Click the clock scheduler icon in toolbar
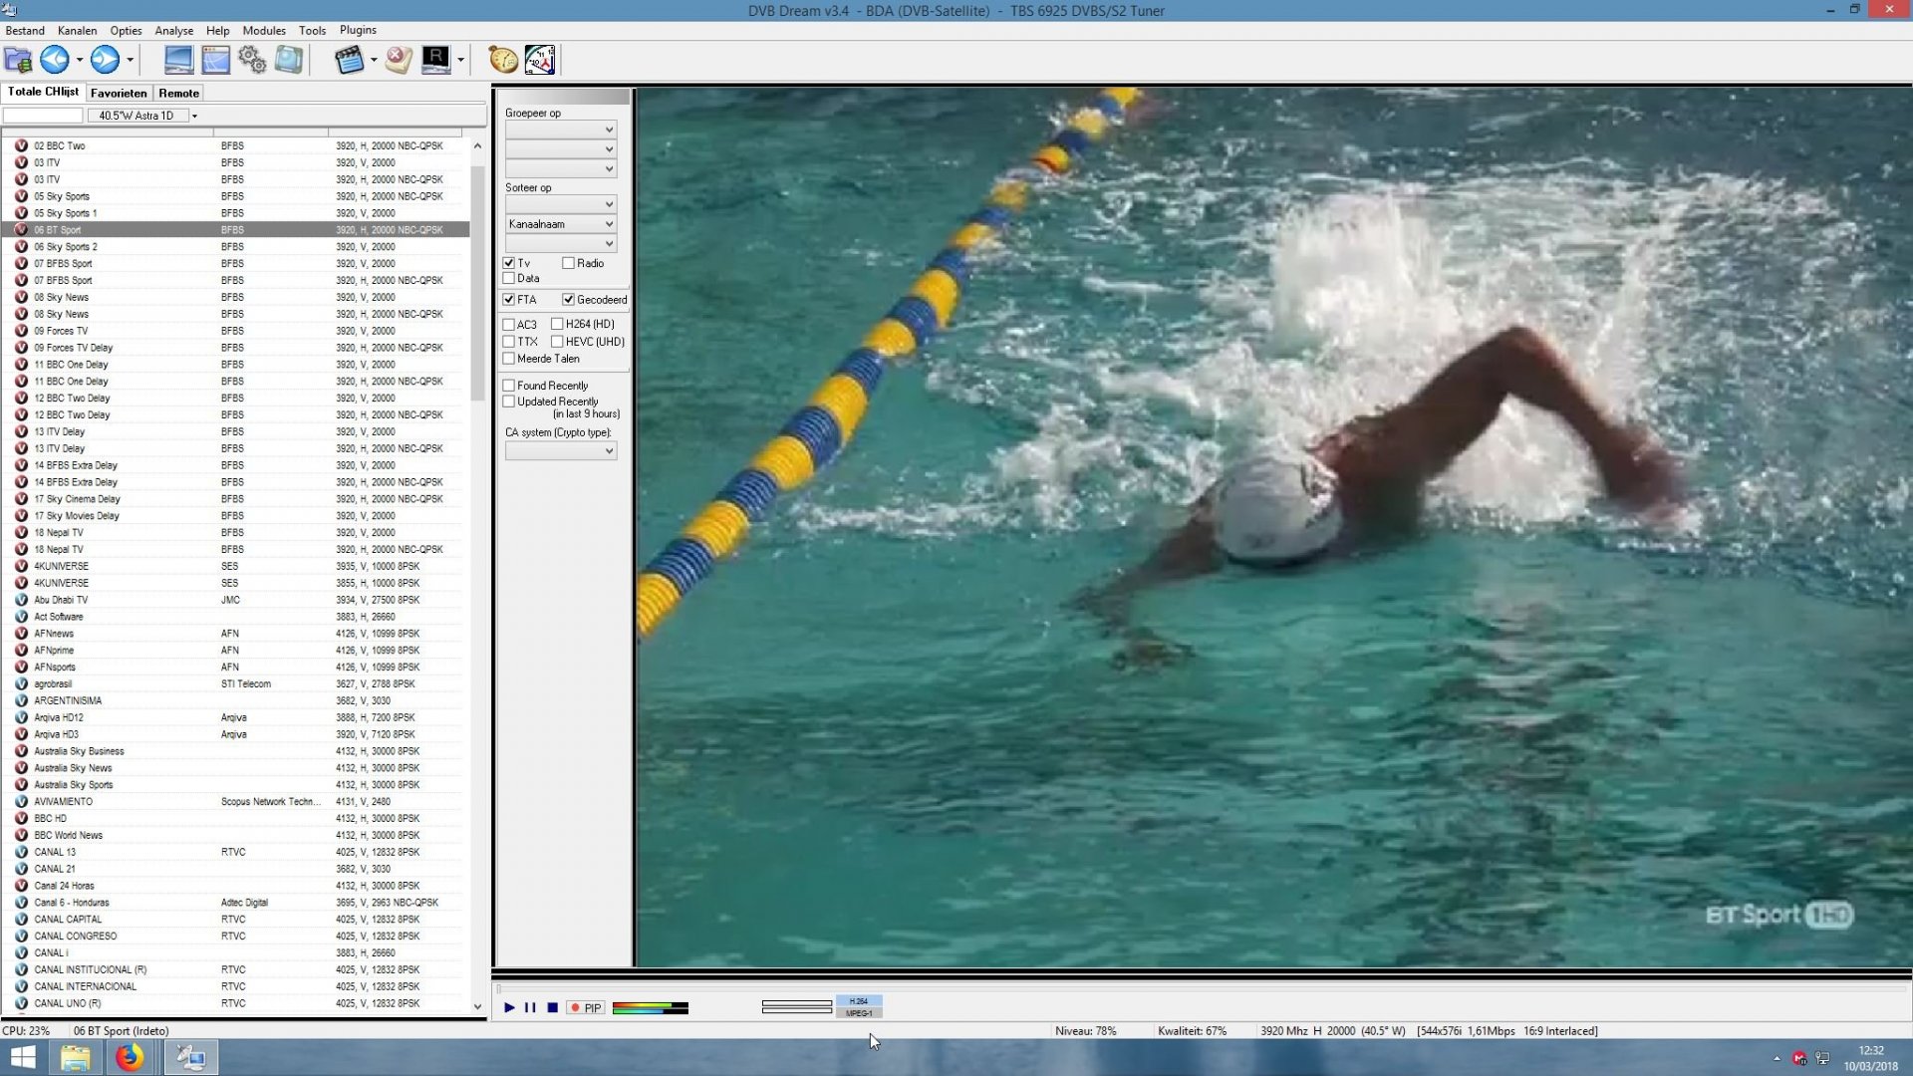 [540, 60]
